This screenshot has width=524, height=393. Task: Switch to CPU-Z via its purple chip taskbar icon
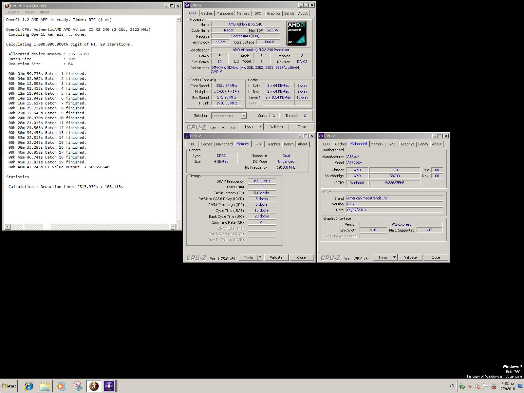tap(109, 386)
